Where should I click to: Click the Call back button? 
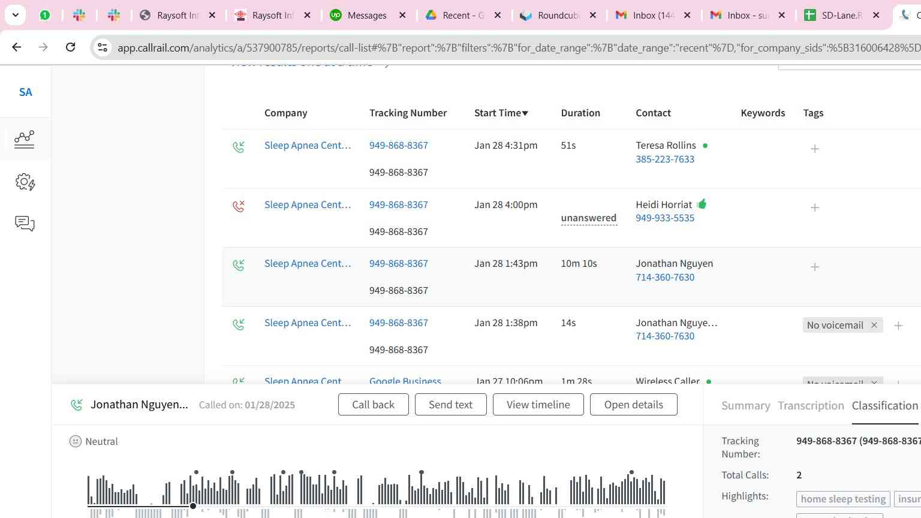(374, 405)
